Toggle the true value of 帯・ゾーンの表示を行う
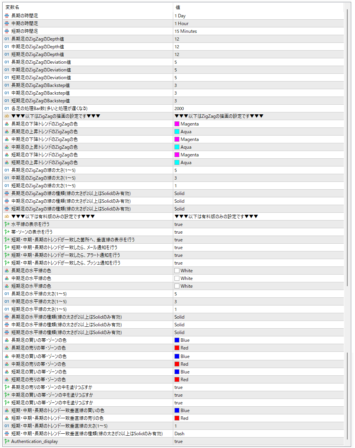The width and height of the screenshot is (355, 448). point(178,232)
